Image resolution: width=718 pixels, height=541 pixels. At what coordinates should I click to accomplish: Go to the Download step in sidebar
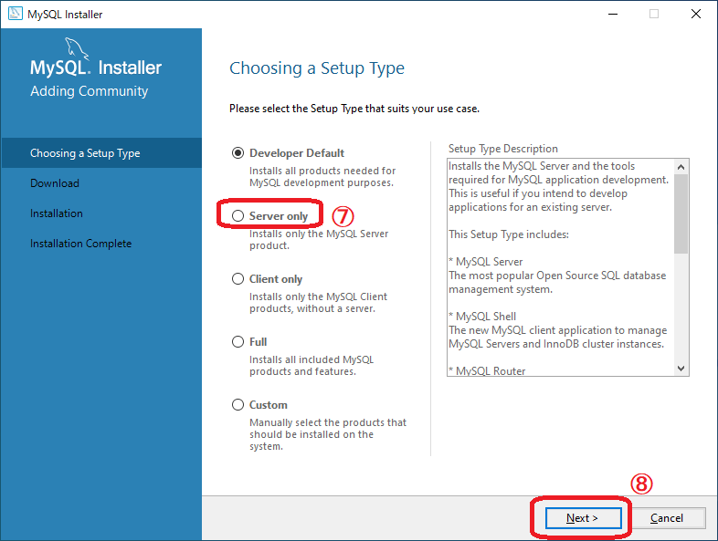pos(55,183)
